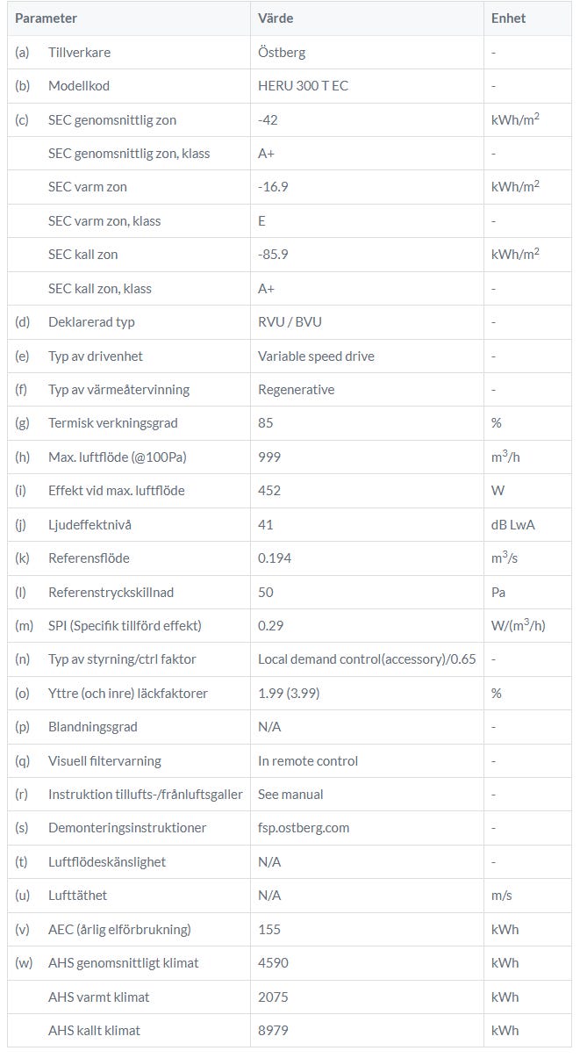Select the Variable speed drive value

[316, 356]
